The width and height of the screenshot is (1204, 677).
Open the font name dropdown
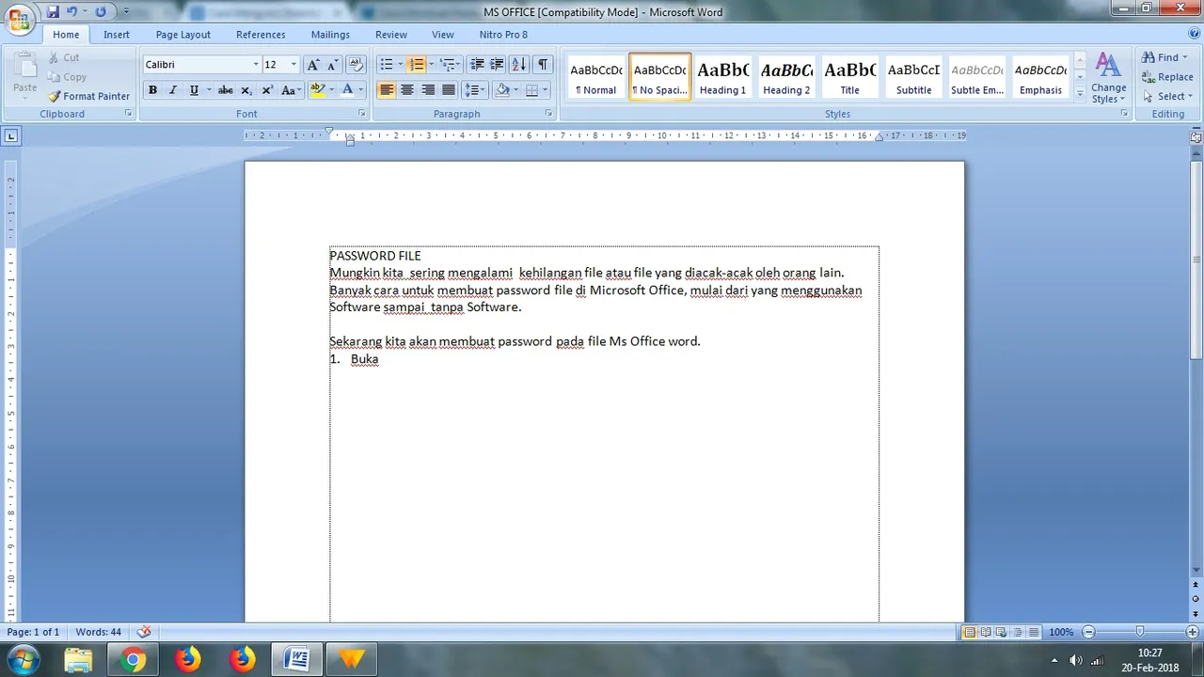(x=256, y=65)
